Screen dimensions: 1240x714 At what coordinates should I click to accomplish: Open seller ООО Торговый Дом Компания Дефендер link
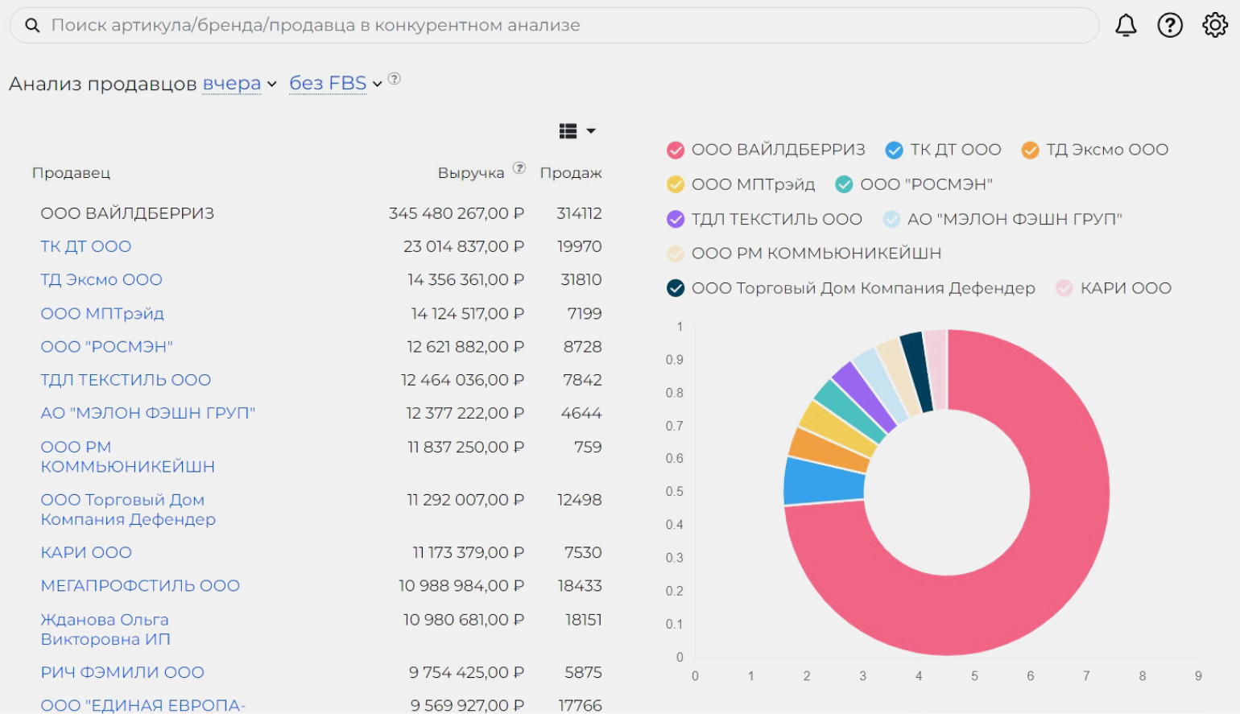click(x=128, y=510)
